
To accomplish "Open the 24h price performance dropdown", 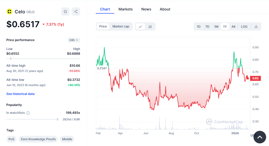I will [x=74, y=40].
